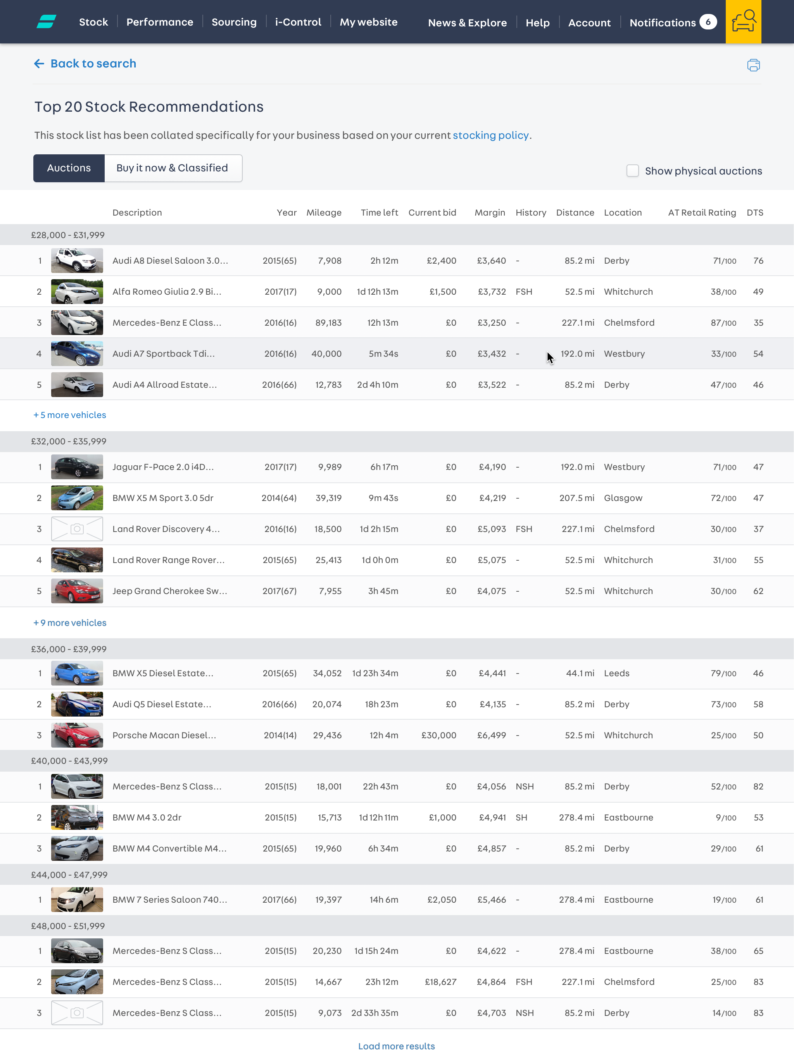Viewport: 794px width, 1064px height.
Task: Click the teal logo icon in navbar
Action: click(47, 22)
